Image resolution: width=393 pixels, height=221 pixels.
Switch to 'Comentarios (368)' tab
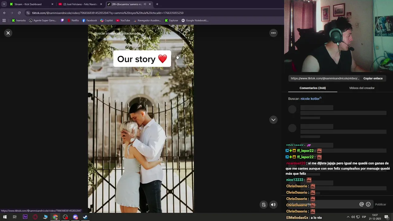[x=313, y=88]
